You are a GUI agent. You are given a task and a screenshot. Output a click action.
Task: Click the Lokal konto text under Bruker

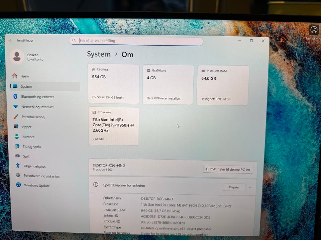point(35,59)
